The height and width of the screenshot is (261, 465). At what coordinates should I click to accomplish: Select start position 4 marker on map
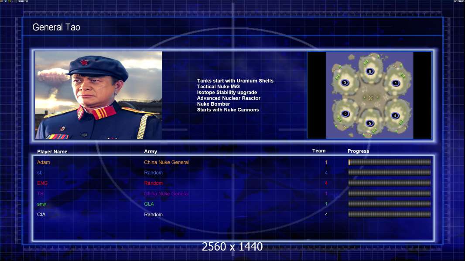point(395,116)
